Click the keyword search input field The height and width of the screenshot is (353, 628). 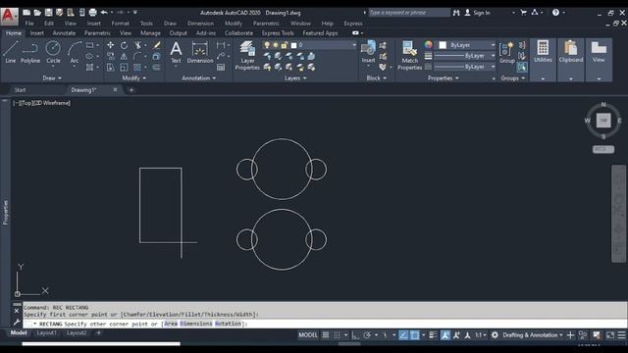pyautogui.click(x=409, y=13)
